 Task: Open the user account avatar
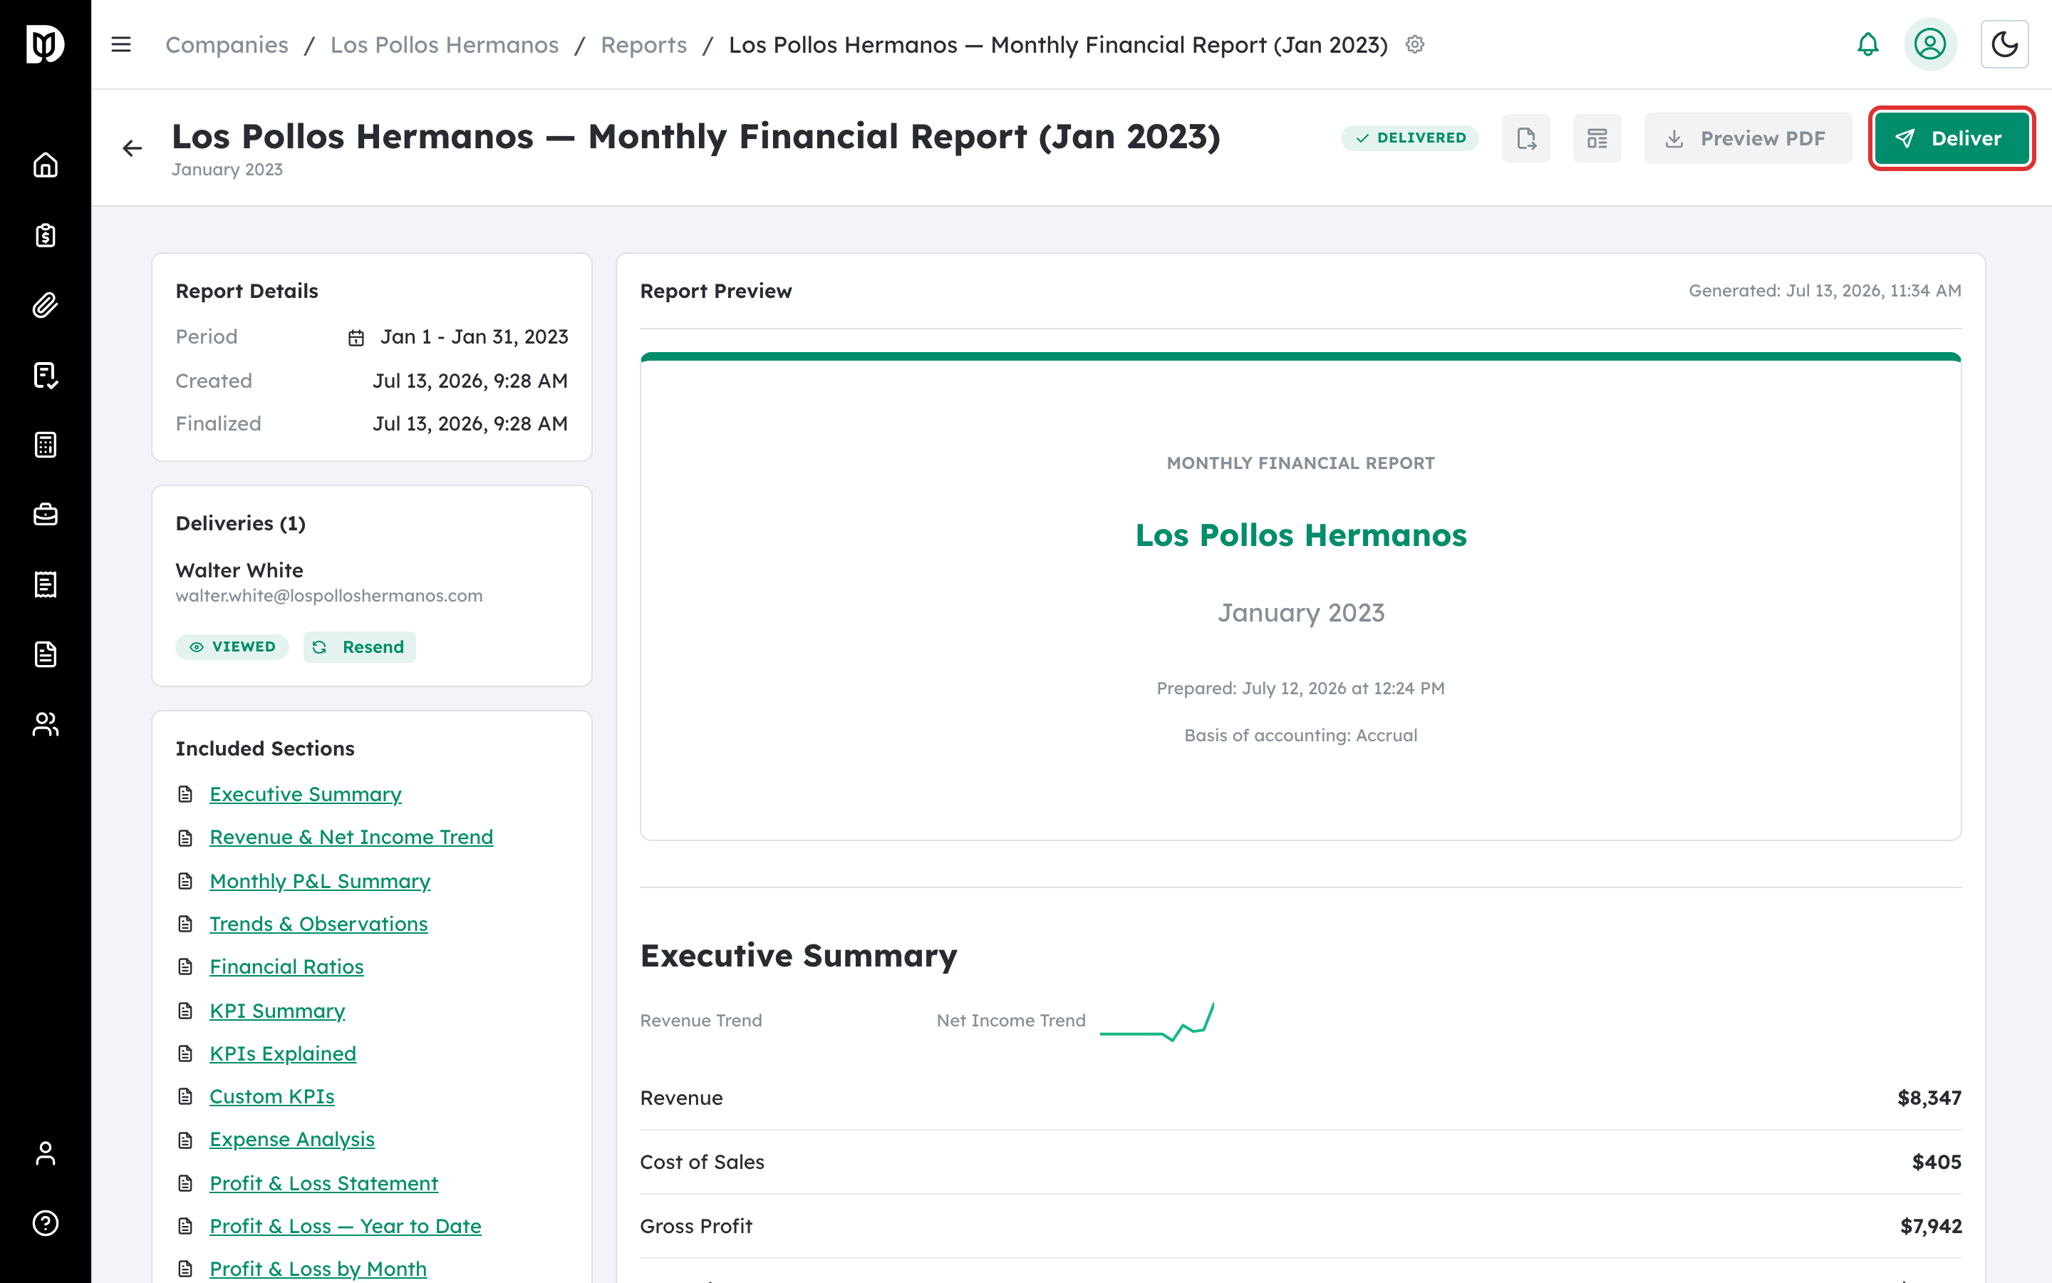[1930, 44]
